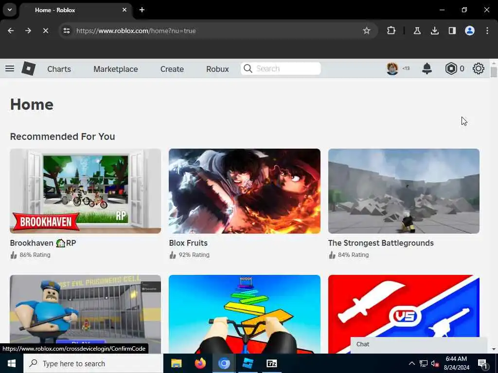Open the Charts page
The width and height of the screenshot is (498, 373).
coord(59,69)
